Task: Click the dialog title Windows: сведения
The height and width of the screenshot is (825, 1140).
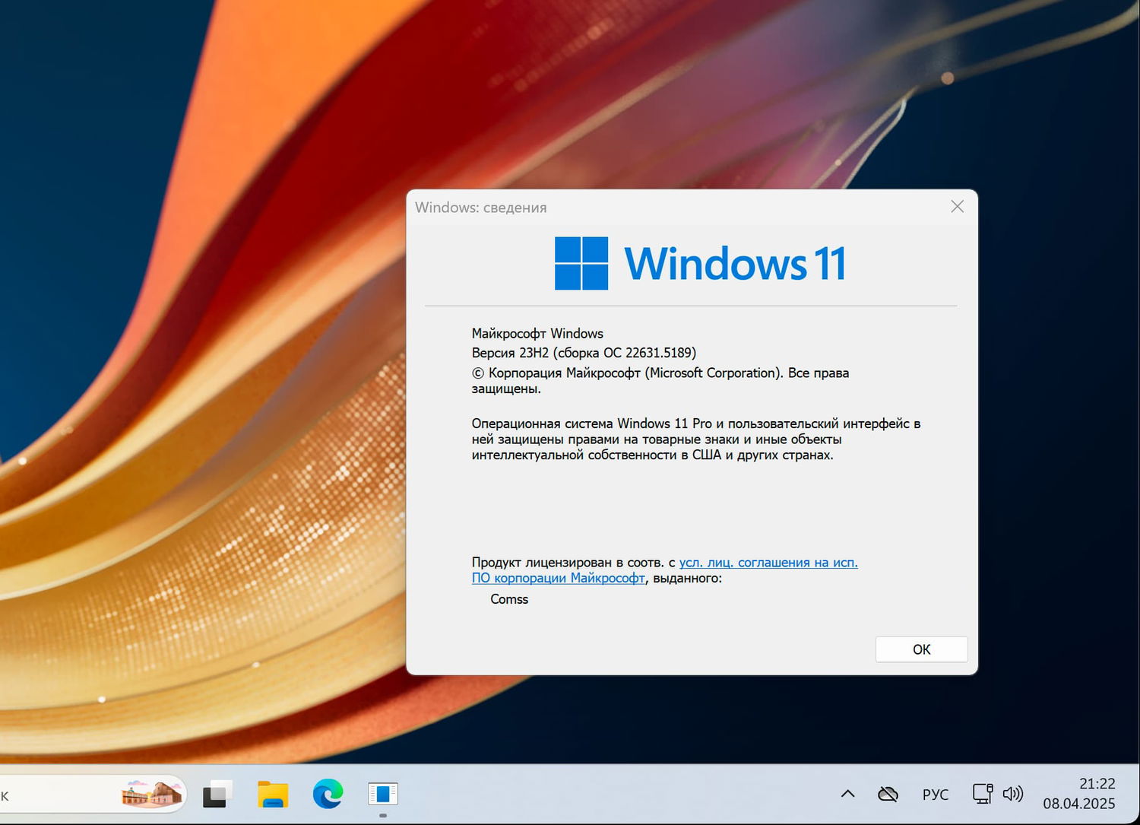Action: [480, 207]
